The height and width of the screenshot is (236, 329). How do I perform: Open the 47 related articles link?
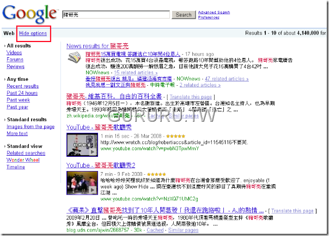click(227, 79)
